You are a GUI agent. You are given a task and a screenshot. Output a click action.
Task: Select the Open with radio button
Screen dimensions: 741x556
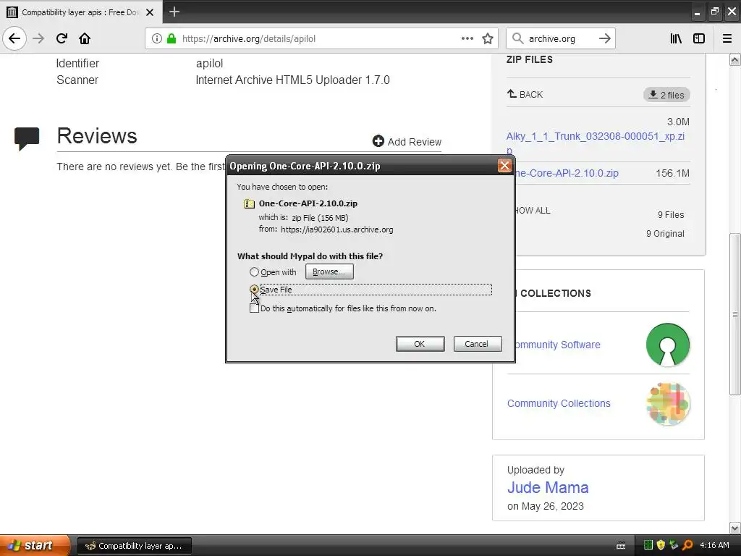(x=254, y=272)
